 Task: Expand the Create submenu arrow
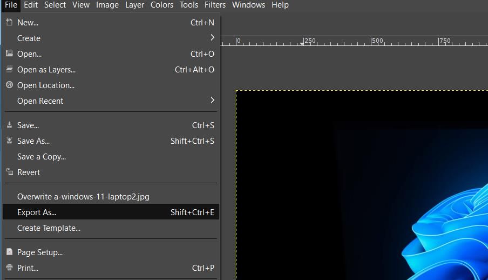tap(212, 38)
